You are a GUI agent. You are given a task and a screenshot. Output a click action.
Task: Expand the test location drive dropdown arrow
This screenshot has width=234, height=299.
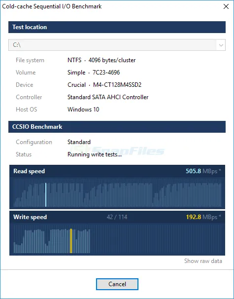click(x=221, y=45)
